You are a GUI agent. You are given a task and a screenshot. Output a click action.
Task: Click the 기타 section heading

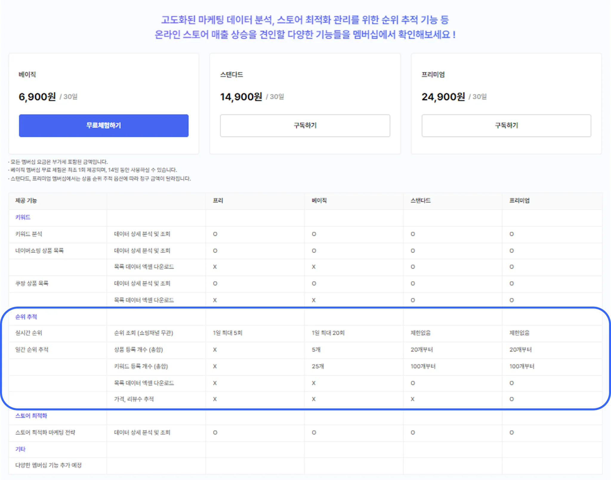[21, 449]
